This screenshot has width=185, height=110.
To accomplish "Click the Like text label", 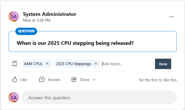I will click(24, 80).
